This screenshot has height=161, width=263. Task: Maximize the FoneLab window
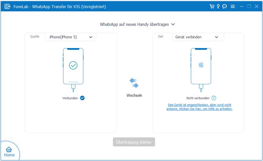pos(249,6)
